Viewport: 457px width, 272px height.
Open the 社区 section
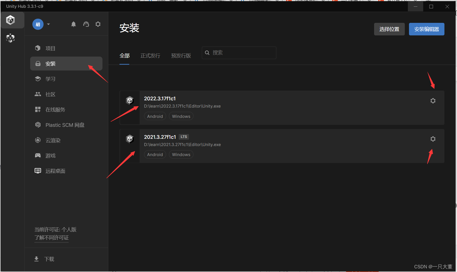(x=66, y=94)
